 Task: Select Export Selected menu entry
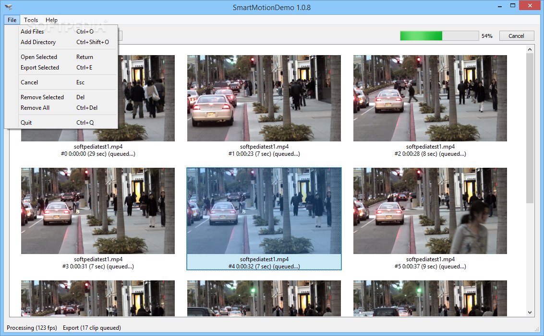click(x=61, y=68)
